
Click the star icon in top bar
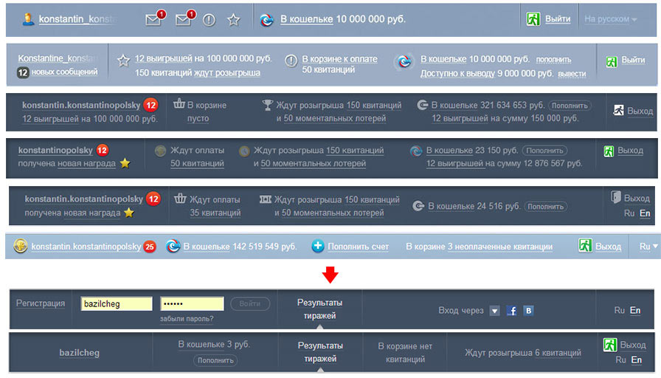[x=234, y=19]
